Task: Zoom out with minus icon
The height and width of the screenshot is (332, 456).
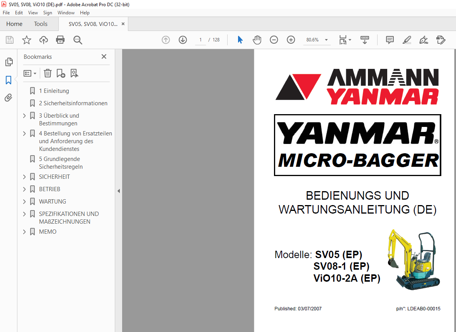Action: (x=274, y=40)
